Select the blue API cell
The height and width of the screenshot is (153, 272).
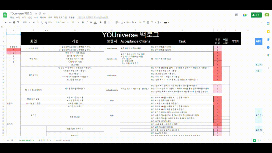pos(258,41)
